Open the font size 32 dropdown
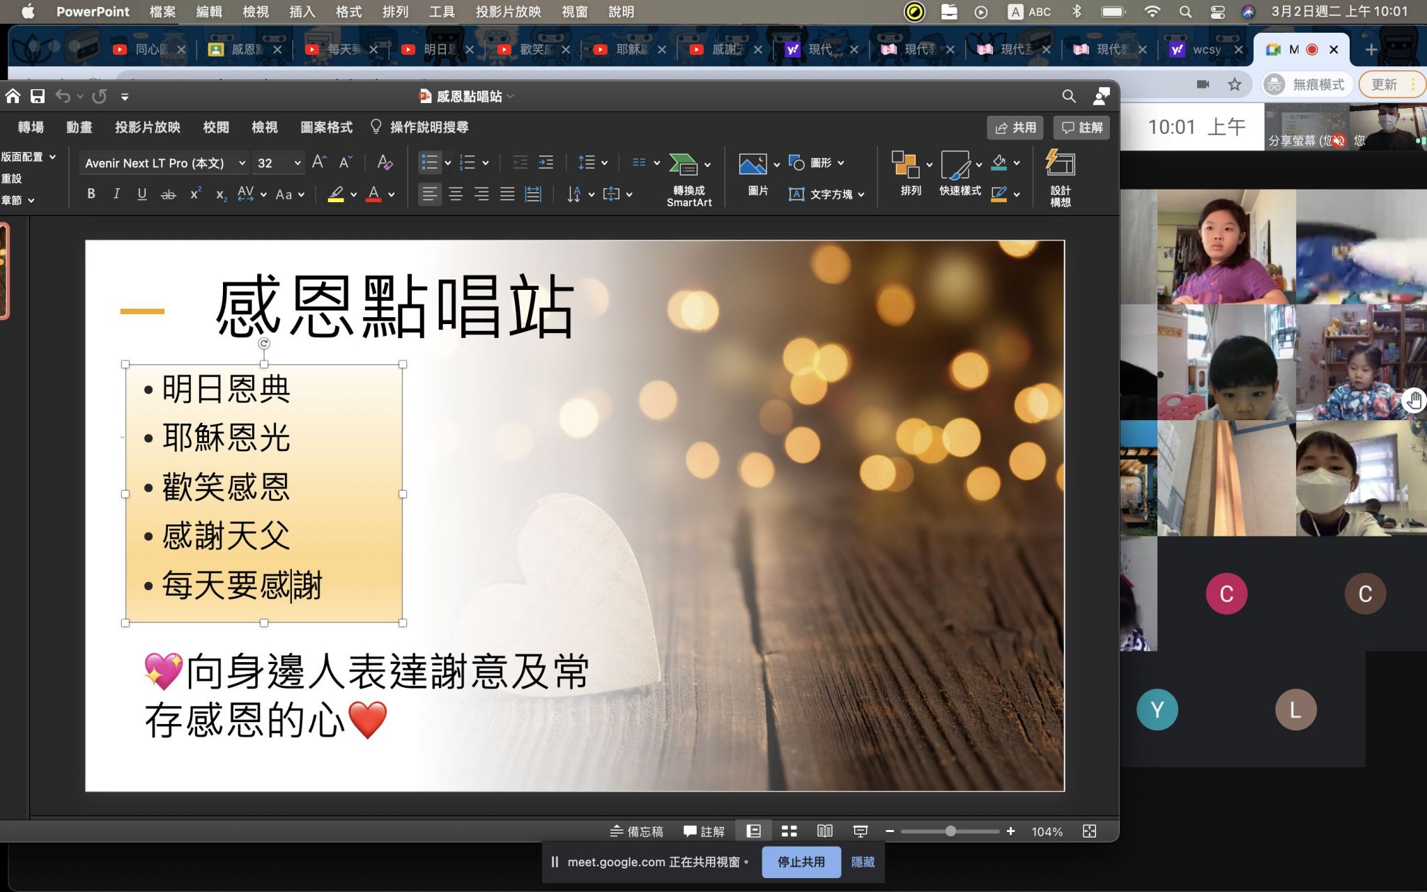1427x892 pixels. (x=298, y=163)
